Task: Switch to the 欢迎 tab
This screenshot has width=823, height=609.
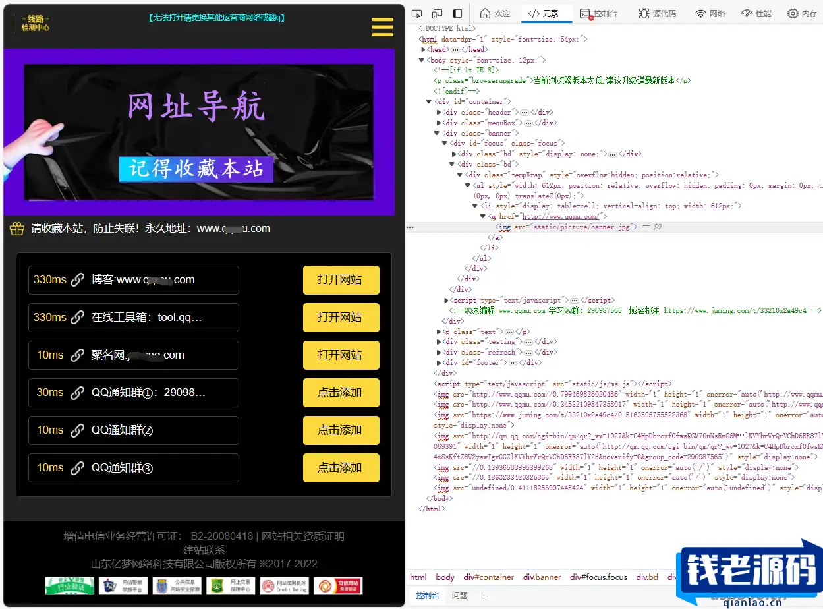Action: pyautogui.click(x=495, y=13)
